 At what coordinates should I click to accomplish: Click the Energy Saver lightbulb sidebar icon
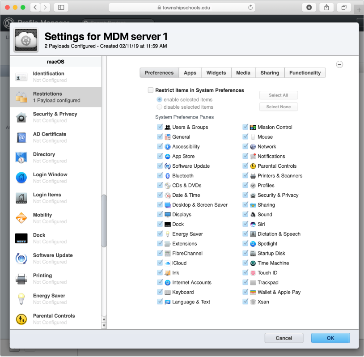point(21,299)
